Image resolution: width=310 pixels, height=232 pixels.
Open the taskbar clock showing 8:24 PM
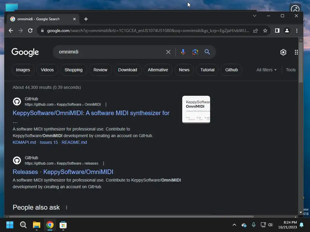pyautogui.click(x=288, y=225)
